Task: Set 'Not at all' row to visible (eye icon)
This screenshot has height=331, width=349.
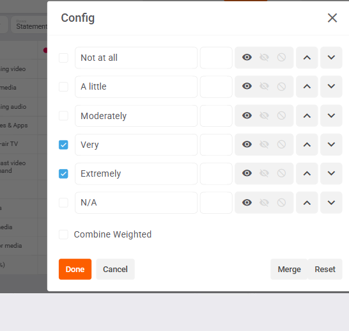Action: click(247, 58)
